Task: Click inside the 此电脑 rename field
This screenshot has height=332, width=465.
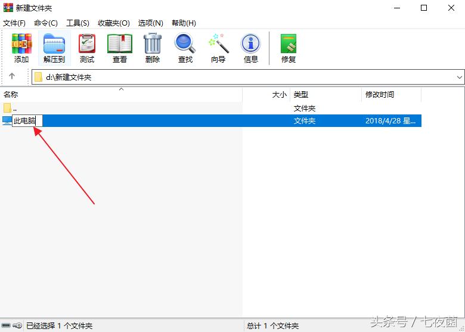Action: pyautogui.click(x=27, y=120)
